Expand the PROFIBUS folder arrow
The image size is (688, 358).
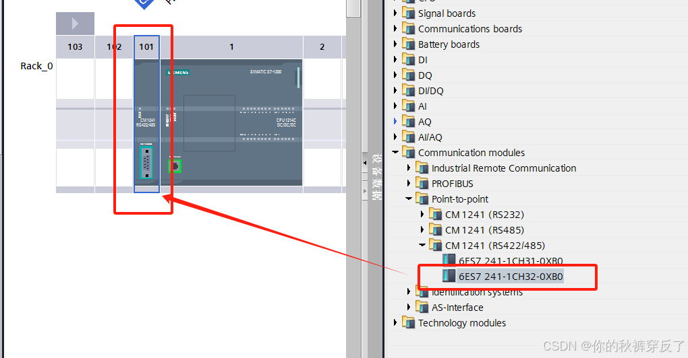tap(409, 184)
